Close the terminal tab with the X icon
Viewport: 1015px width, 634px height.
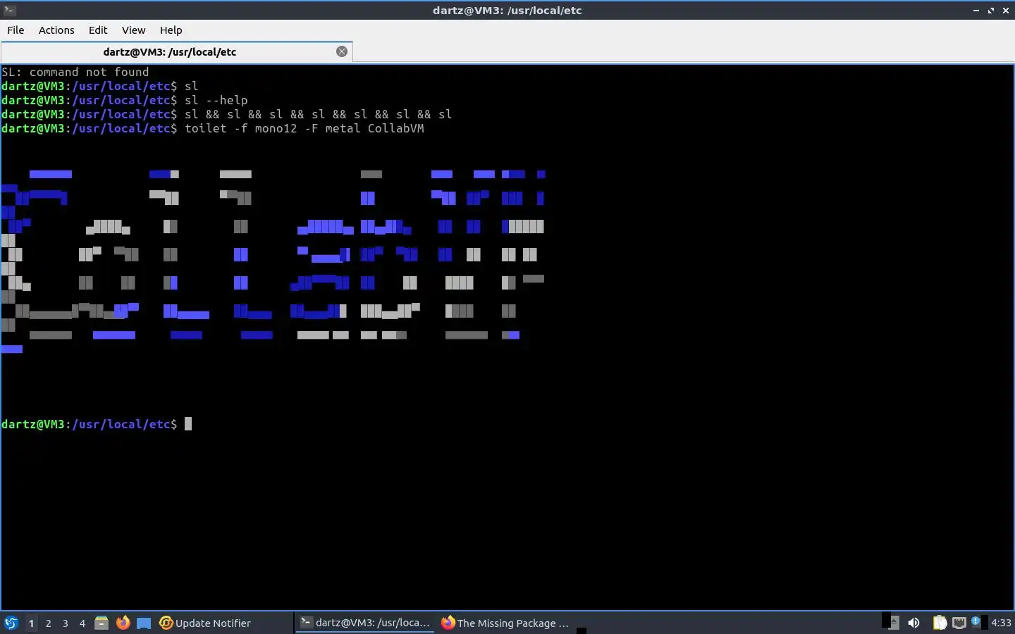(342, 51)
